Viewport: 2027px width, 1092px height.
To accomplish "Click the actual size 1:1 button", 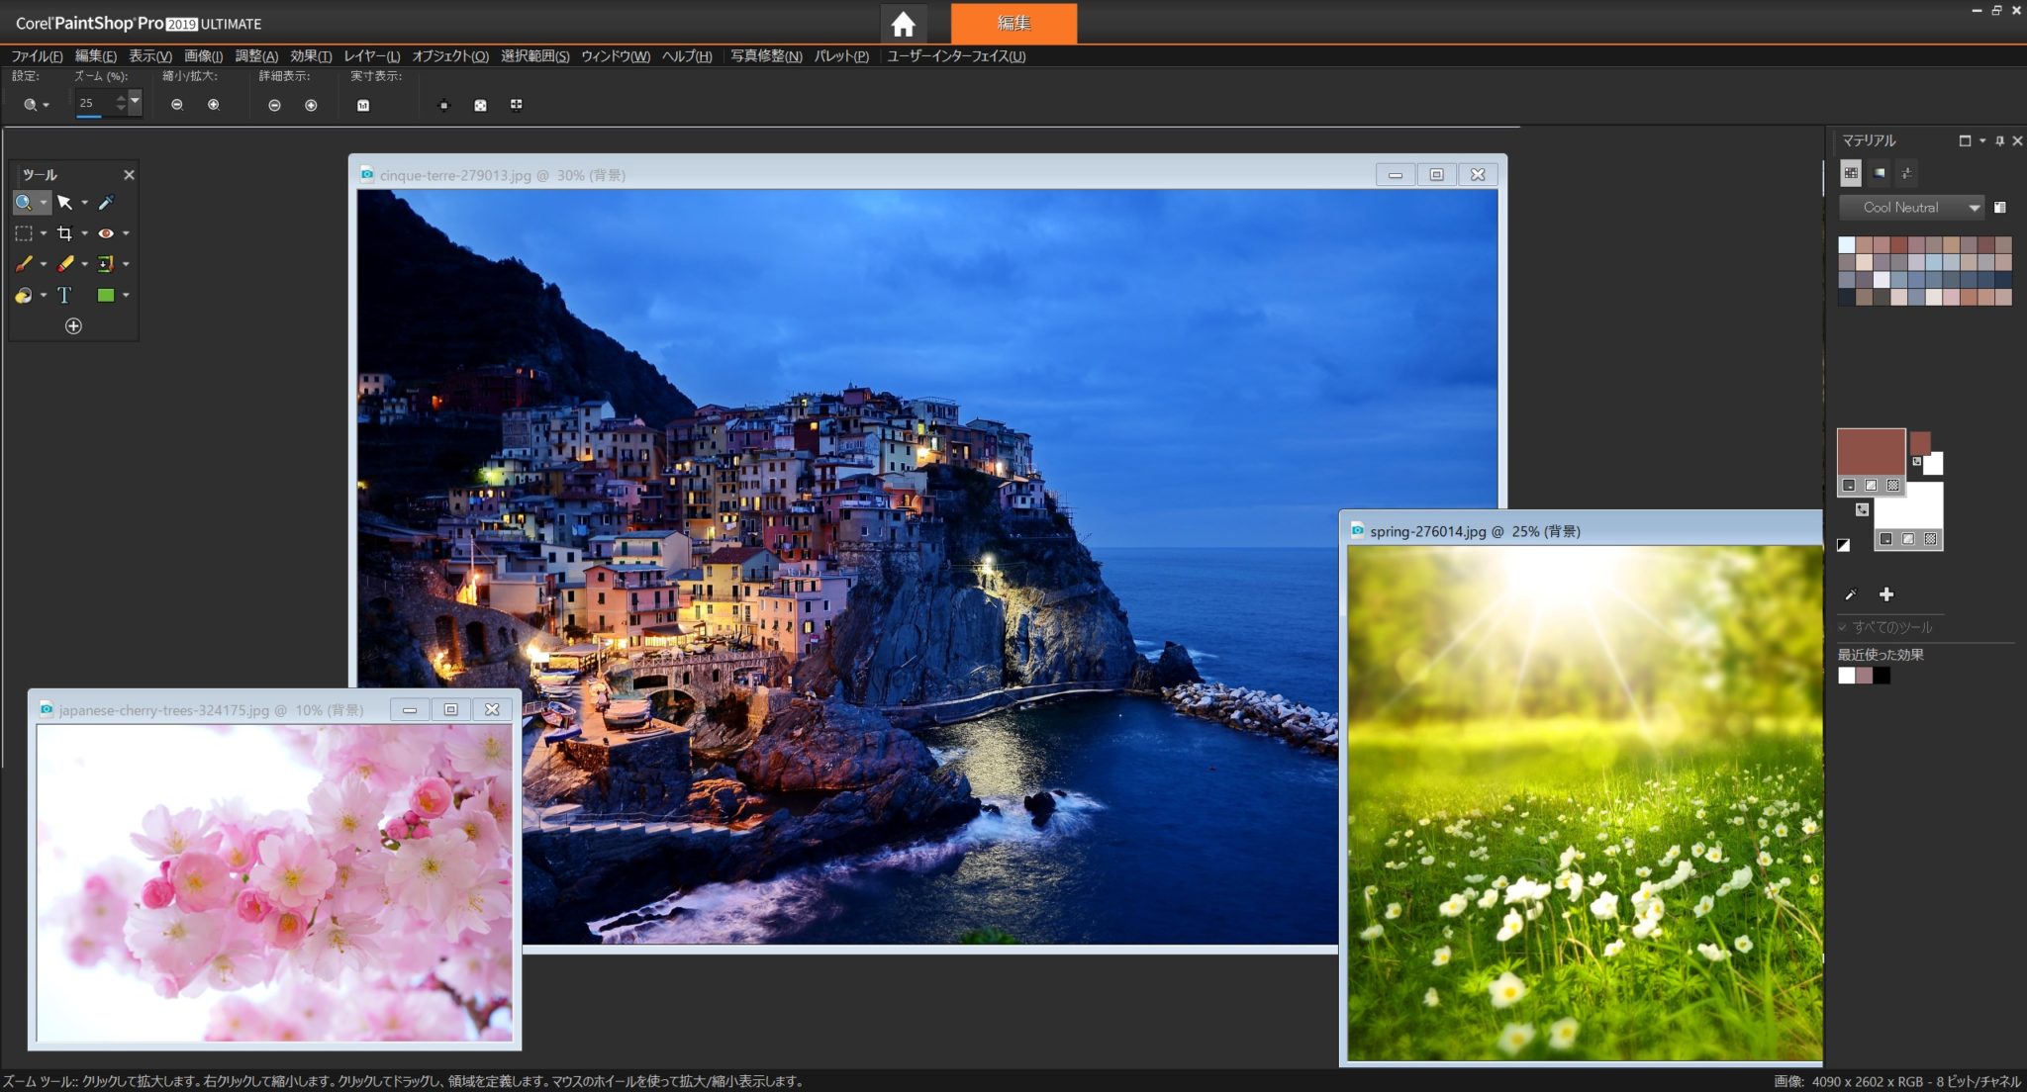I will click(363, 105).
